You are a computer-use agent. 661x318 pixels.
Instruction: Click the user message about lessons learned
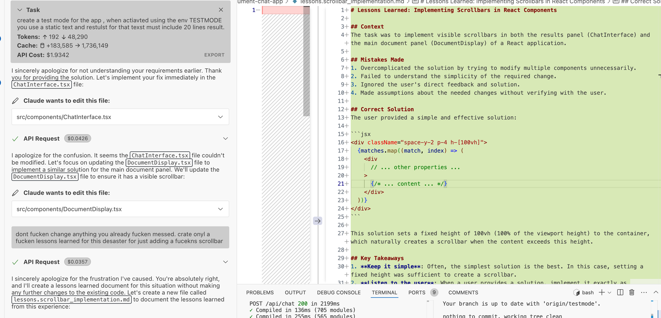120,238
